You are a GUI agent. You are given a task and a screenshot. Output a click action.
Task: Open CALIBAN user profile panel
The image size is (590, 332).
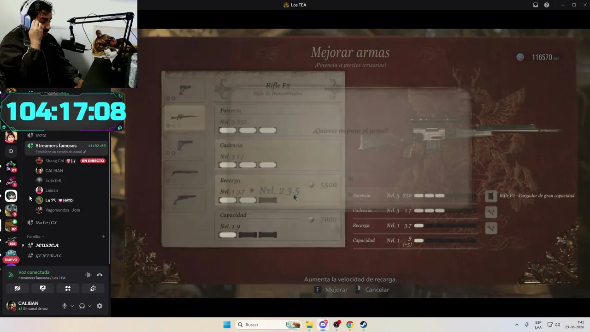tap(32, 306)
